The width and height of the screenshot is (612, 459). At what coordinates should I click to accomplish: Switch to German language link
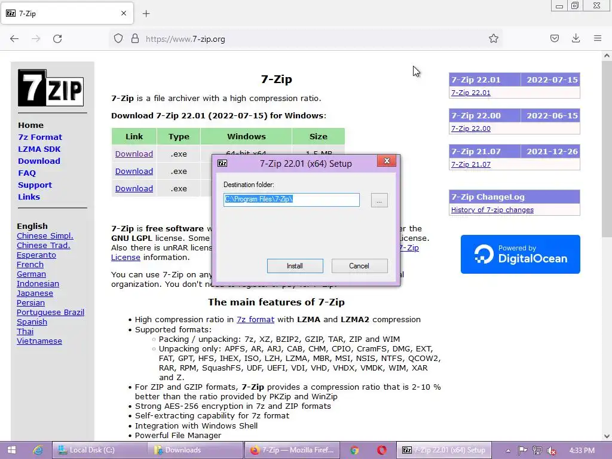pos(31,274)
